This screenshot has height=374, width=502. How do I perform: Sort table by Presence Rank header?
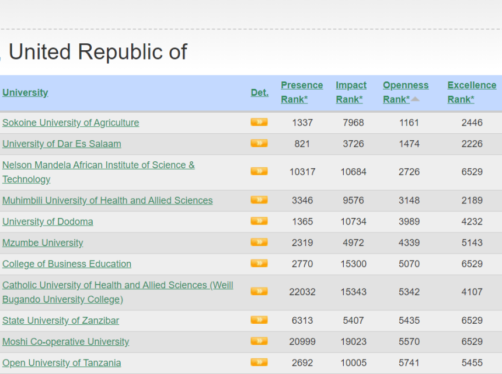click(302, 92)
